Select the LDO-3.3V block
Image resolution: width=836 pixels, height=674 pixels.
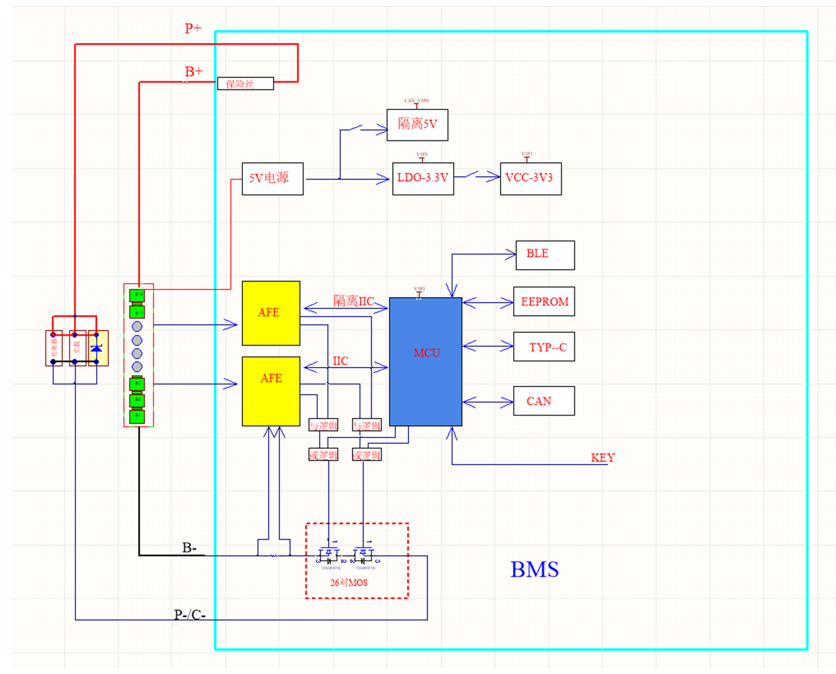click(423, 179)
